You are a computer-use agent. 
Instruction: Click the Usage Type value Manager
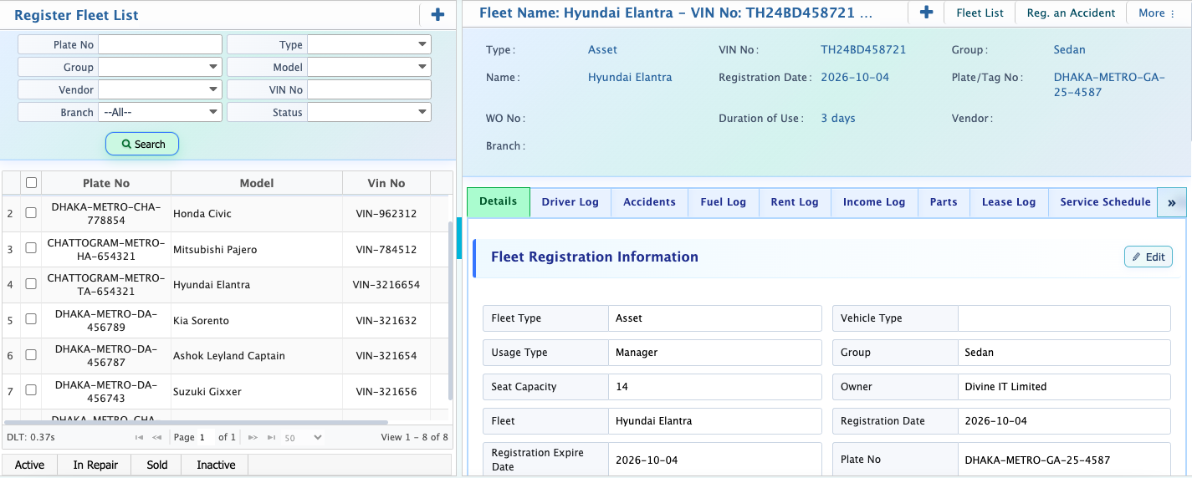pos(715,353)
